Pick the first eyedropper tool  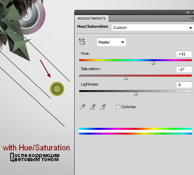click(x=82, y=107)
